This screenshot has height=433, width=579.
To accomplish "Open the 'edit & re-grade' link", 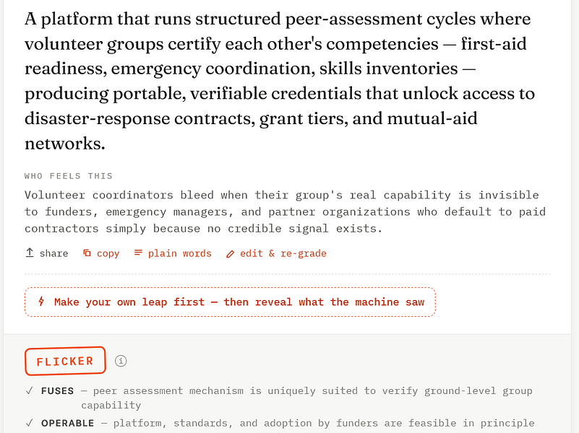I will click(x=283, y=253).
